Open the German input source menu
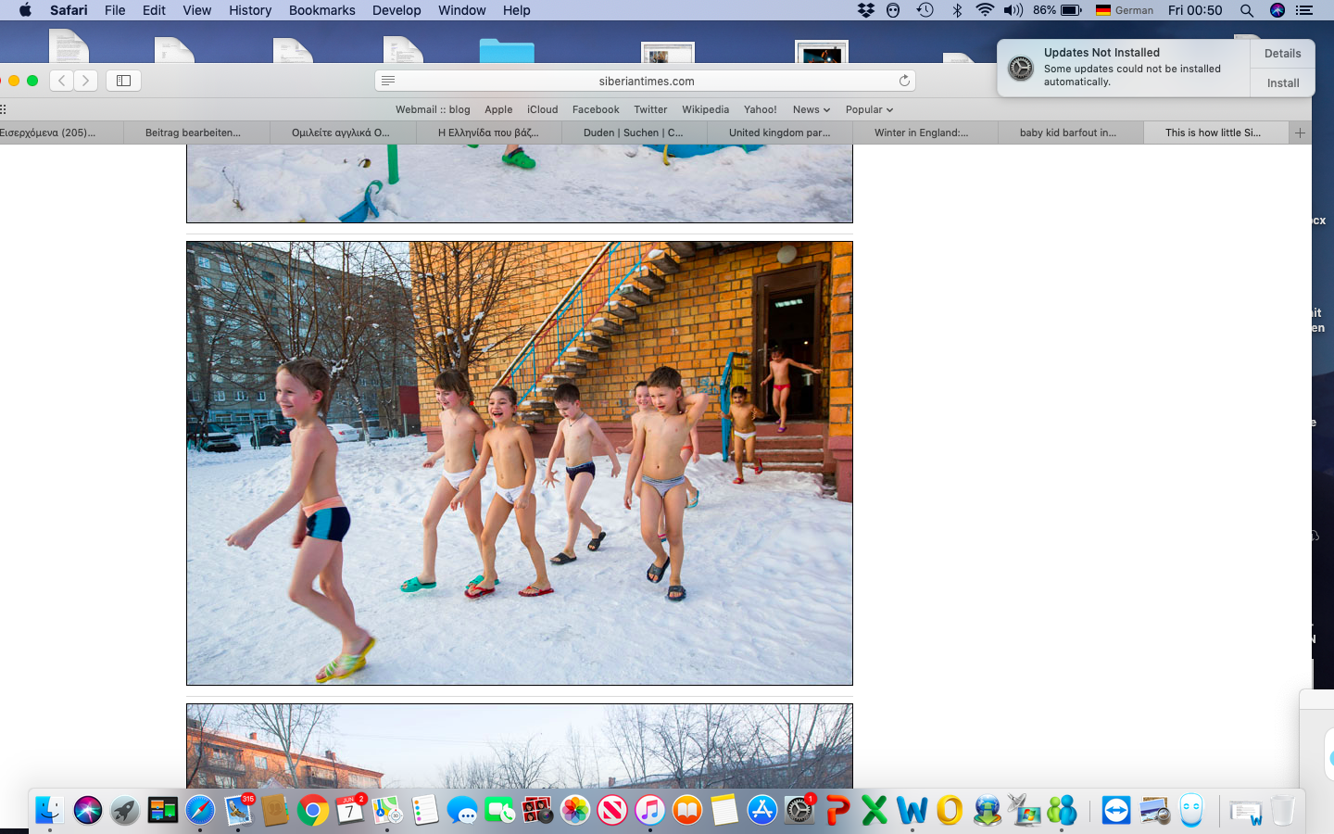The height and width of the screenshot is (834, 1334). [1125, 10]
